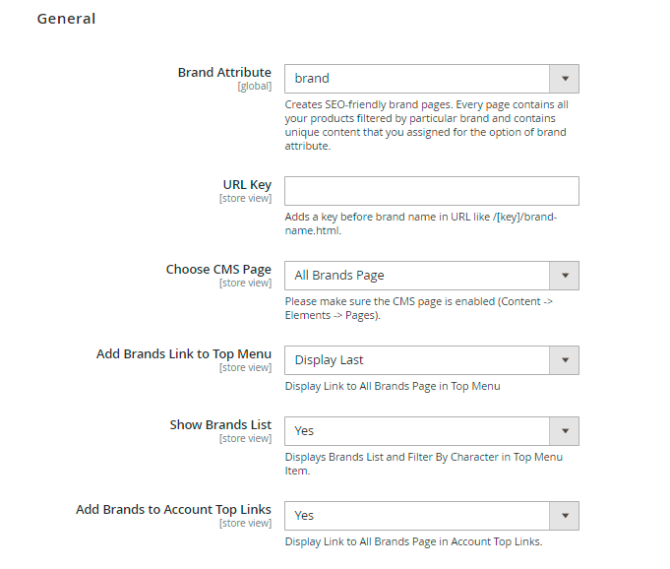Click the Show Brands List dropdown arrow
Viewport: 670px width, 569px height.
(565, 431)
